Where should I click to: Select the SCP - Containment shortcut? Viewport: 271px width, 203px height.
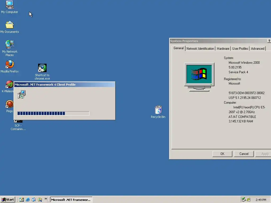point(18,126)
